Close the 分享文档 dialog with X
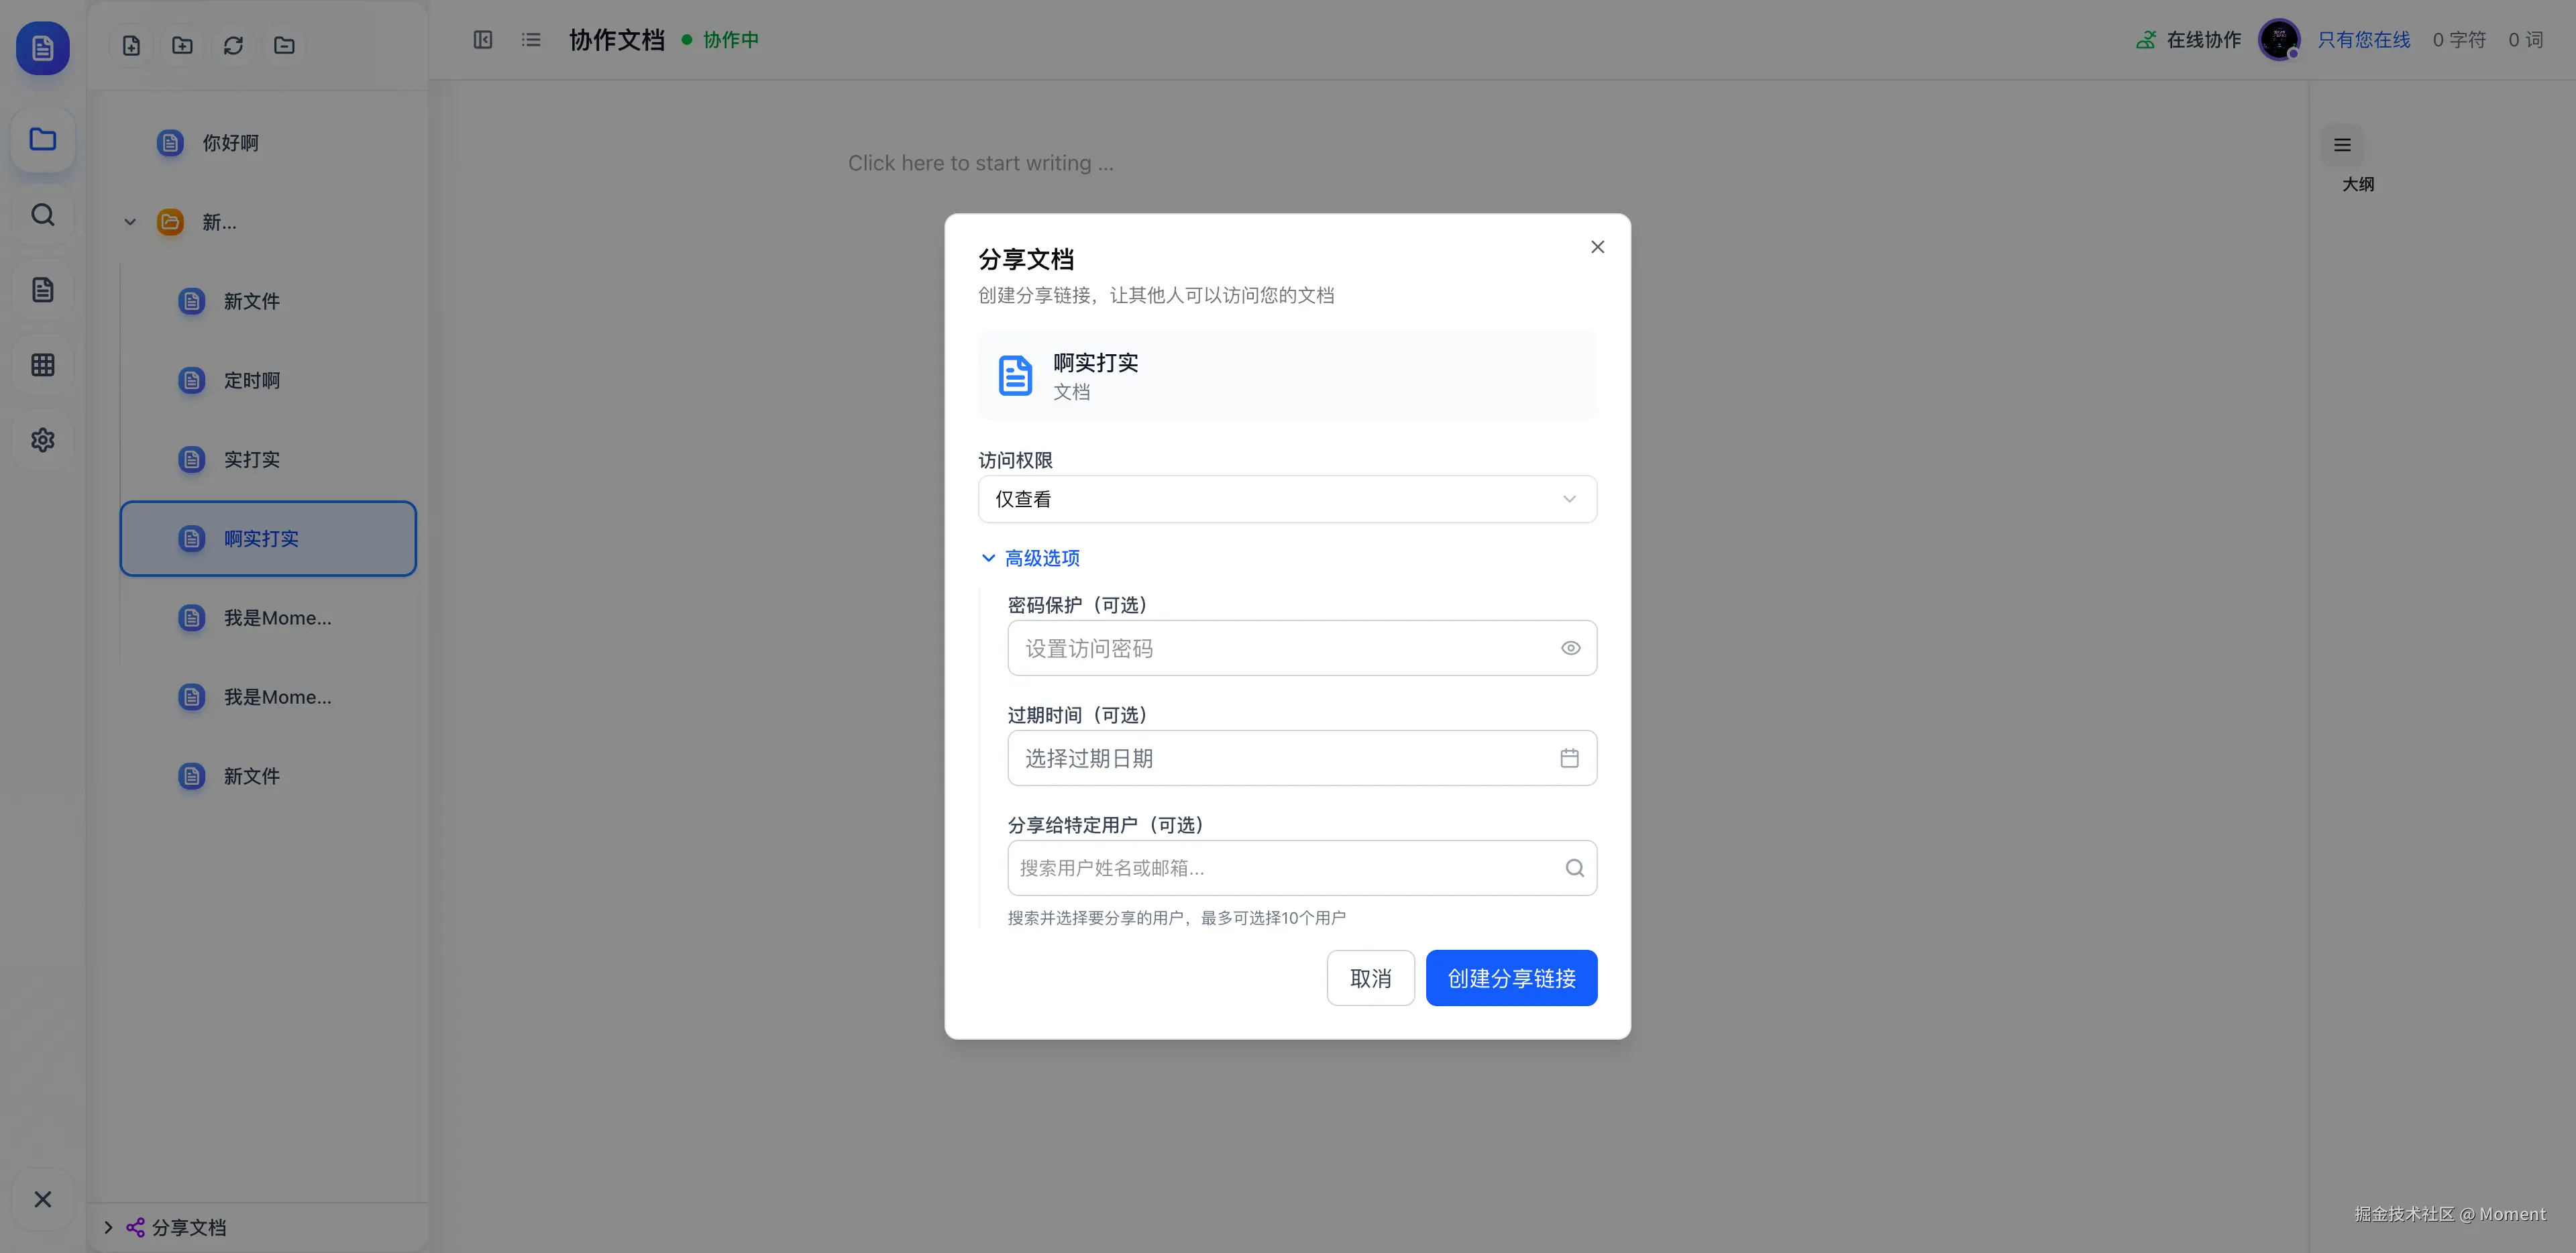 (1597, 247)
